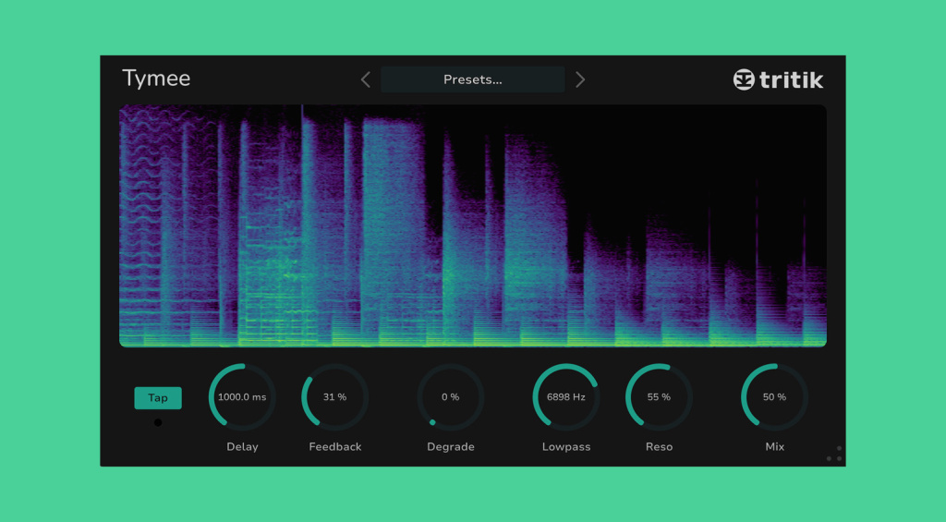Click the tempo indicator dot below Tap

tap(158, 422)
